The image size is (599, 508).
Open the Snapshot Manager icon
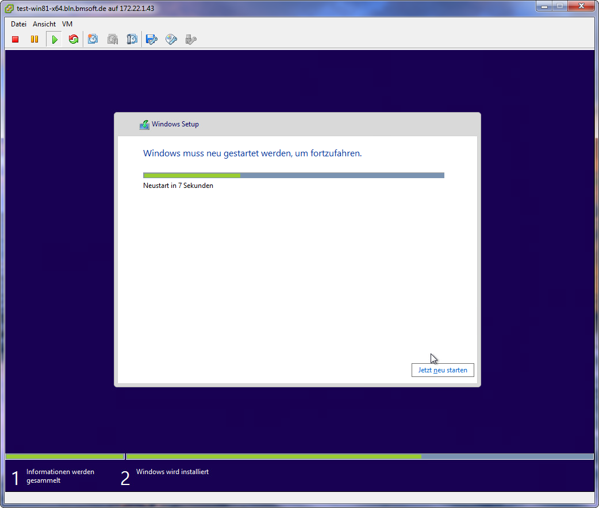132,39
